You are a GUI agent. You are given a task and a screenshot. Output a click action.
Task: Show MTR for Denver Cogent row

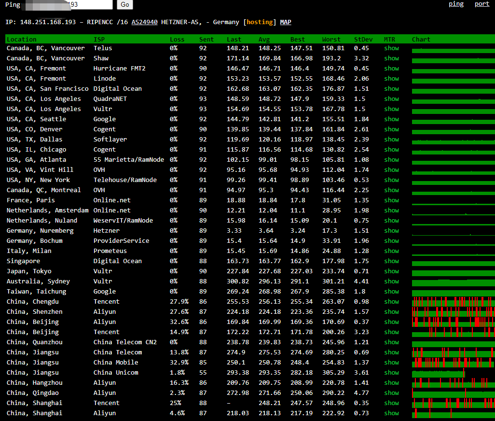[391, 129]
